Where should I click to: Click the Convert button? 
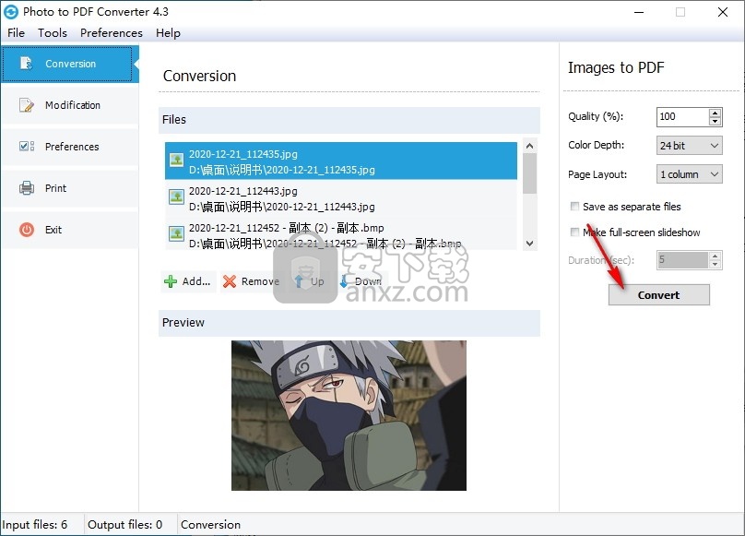(x=659, y=295)
